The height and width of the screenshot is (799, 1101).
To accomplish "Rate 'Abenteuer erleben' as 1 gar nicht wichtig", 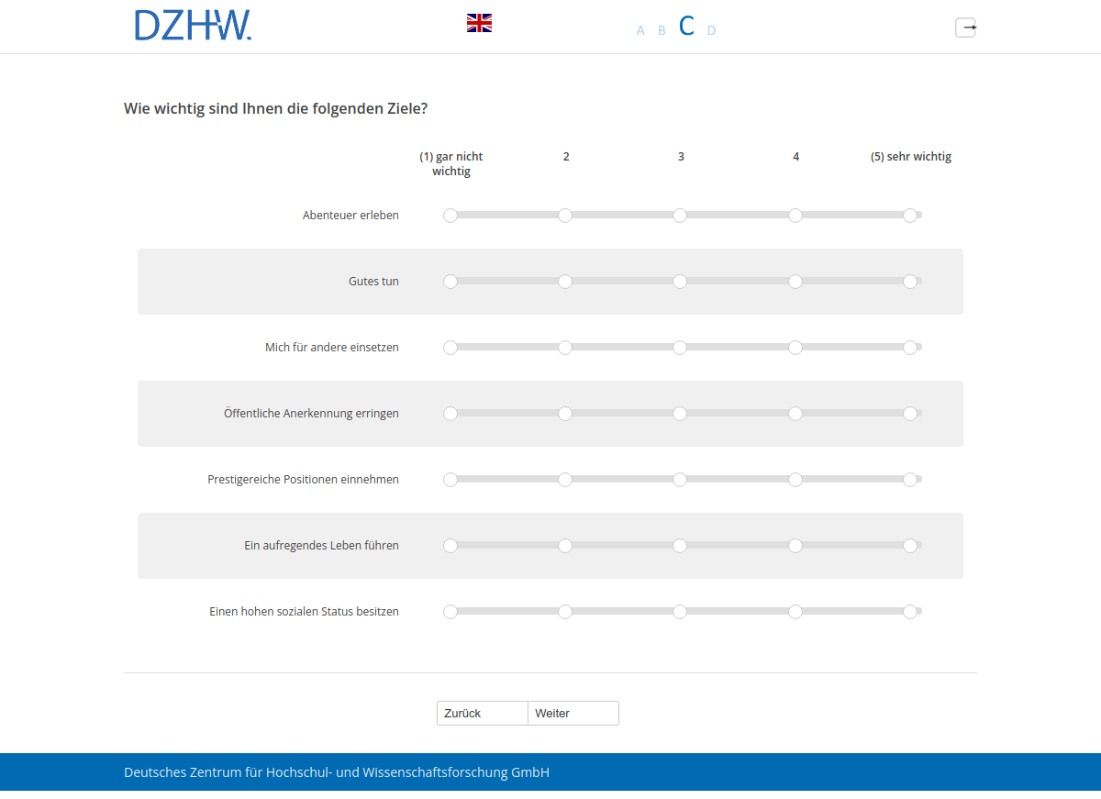I will (x=450, y=216).
